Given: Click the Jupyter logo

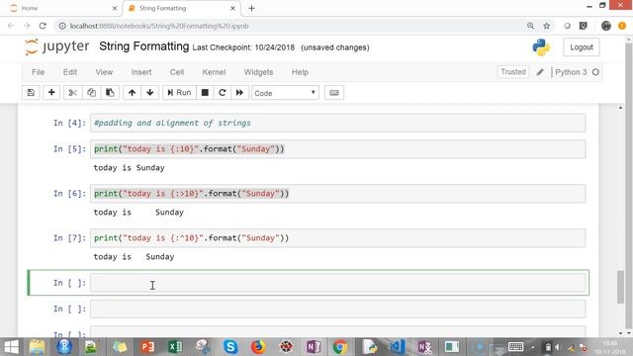Looking at the screenshot, I should (57, 46).
